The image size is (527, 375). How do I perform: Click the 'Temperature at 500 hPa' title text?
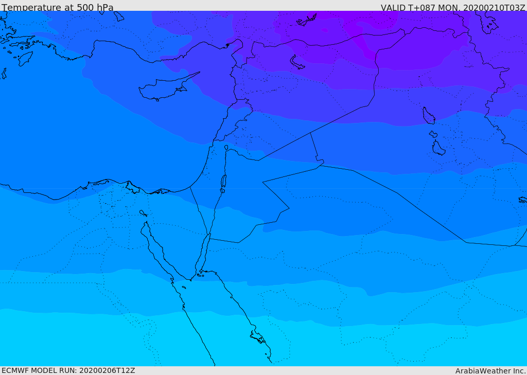[58, 7]
